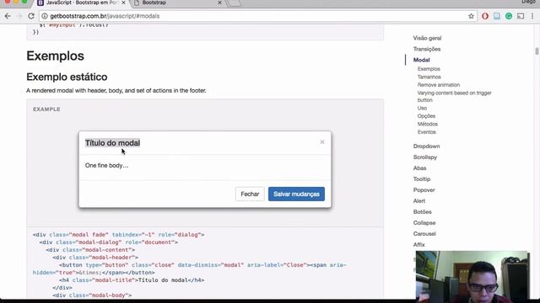Open the green circular extension icon
This screenshot has width=540, height=303.
coord(509,16)
